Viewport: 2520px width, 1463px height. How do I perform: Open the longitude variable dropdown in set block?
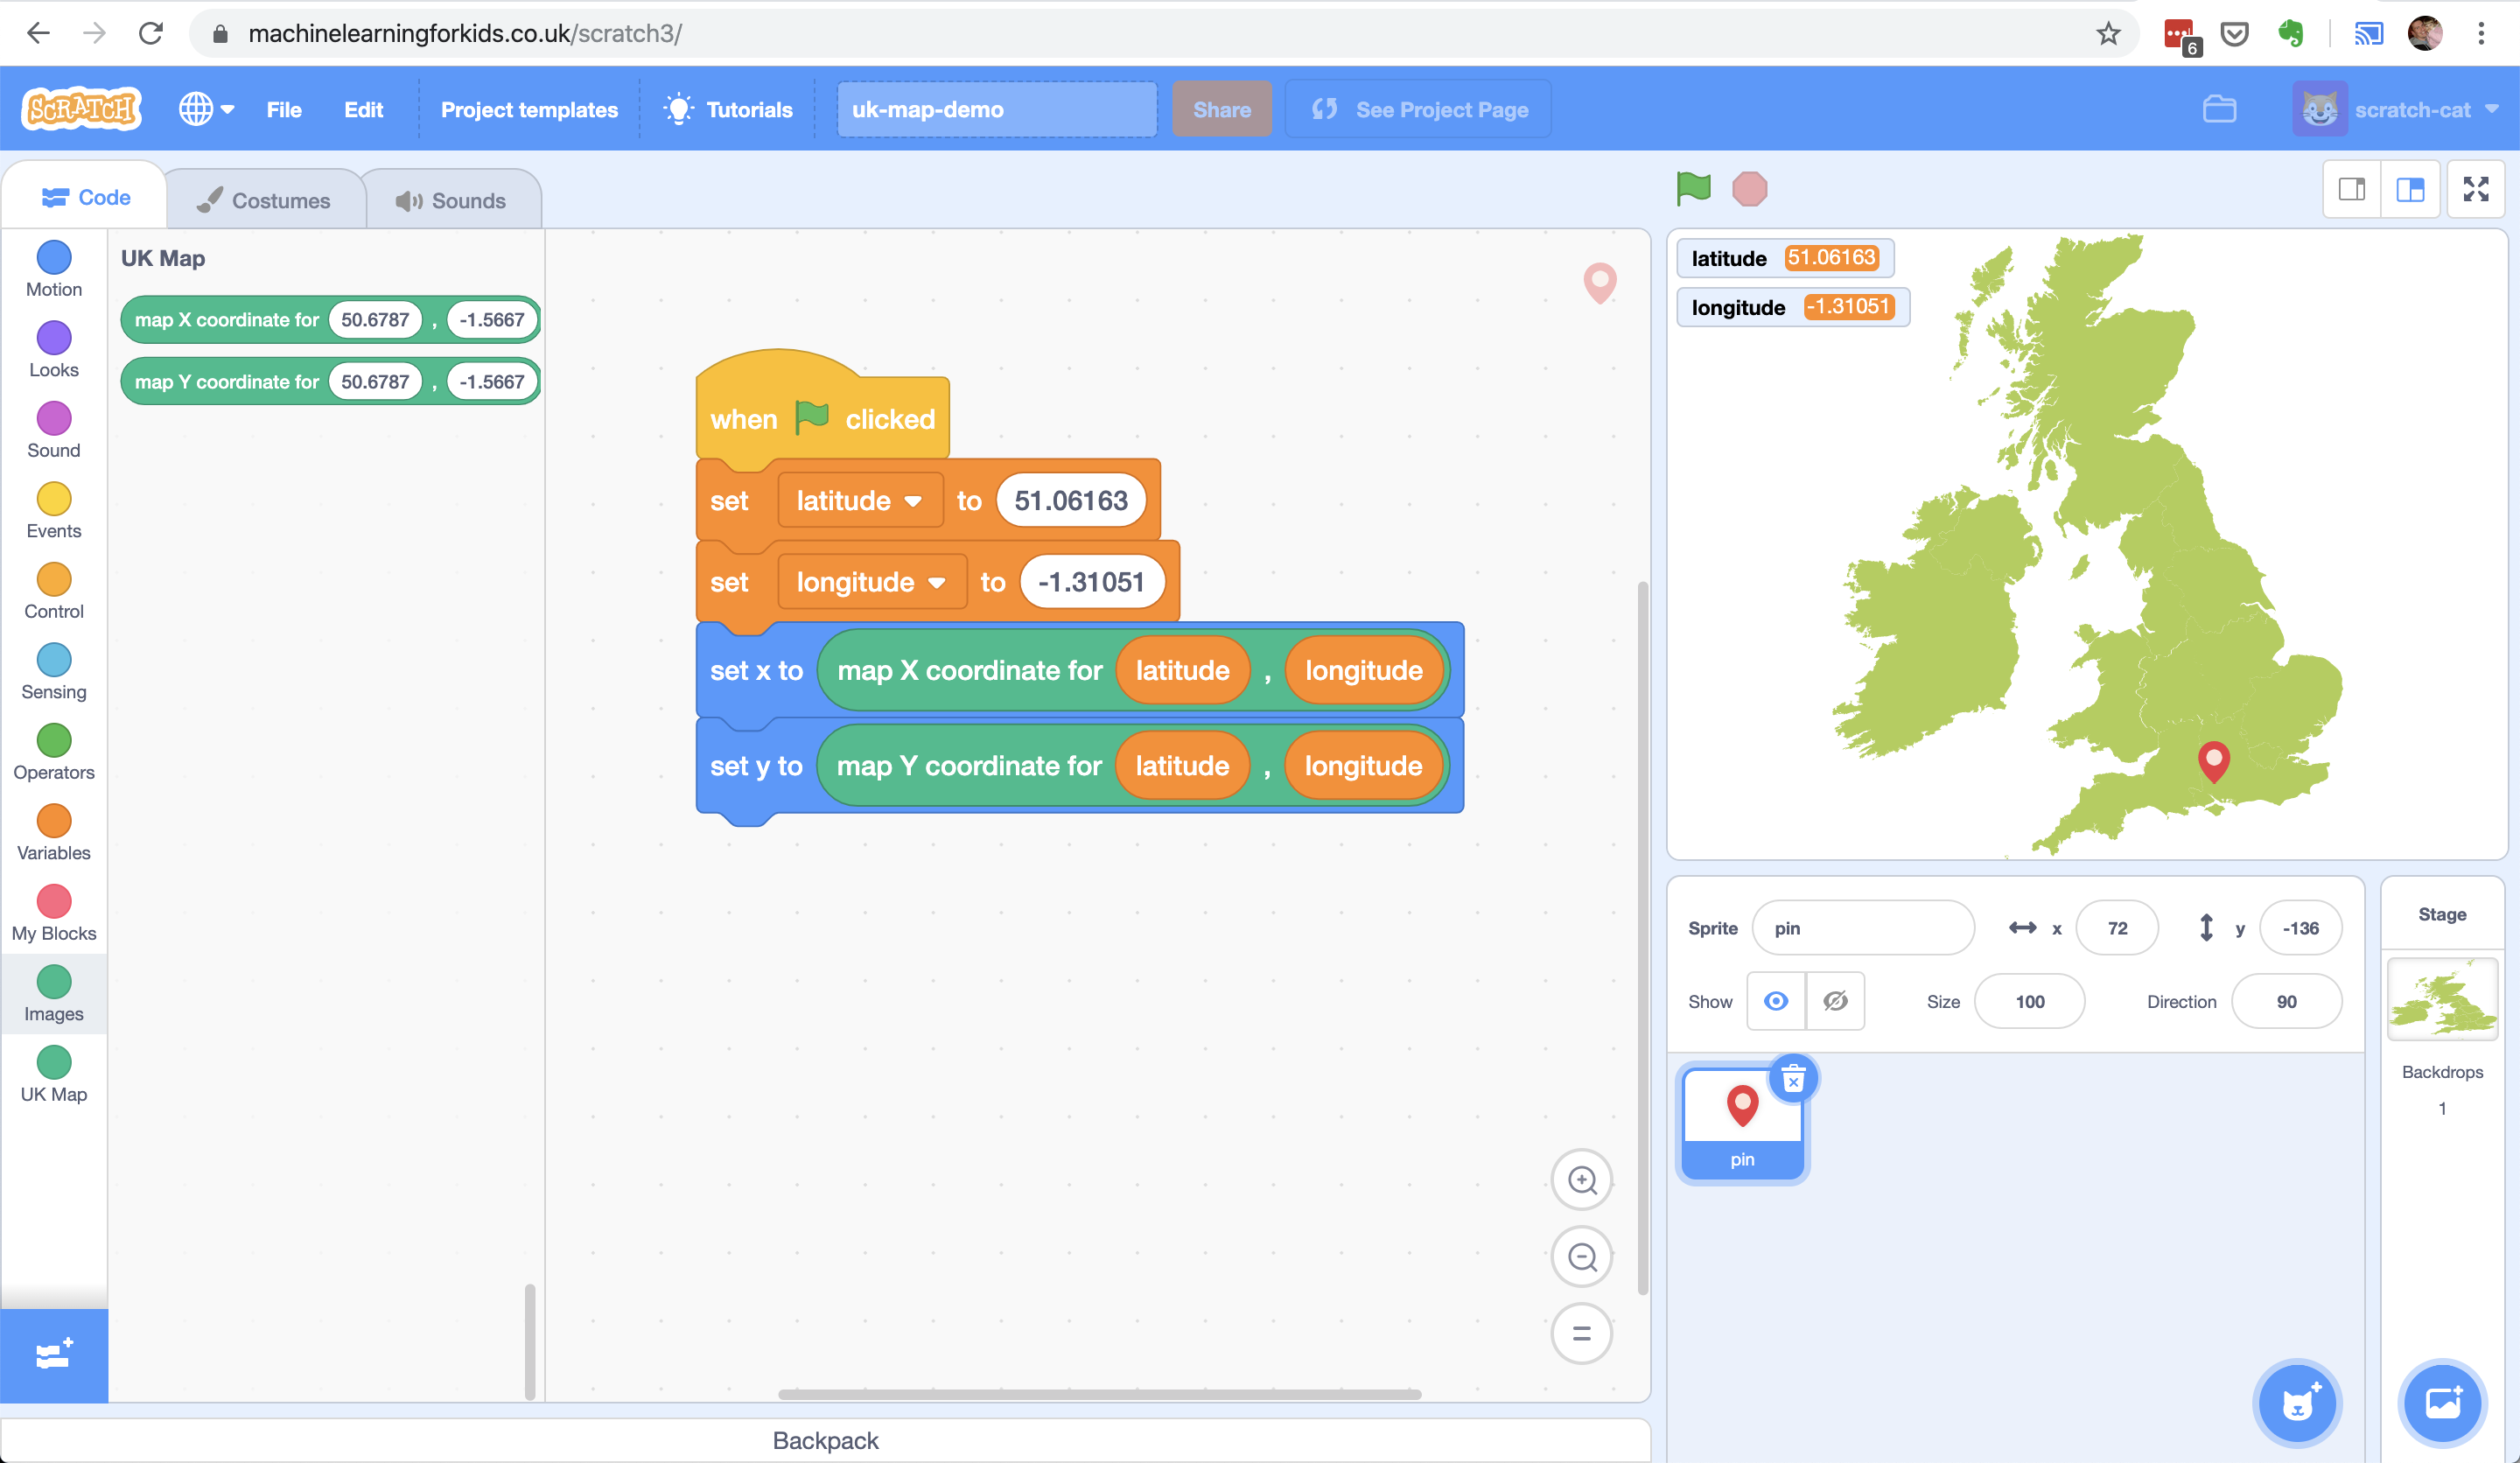click(x=936, y=583)
